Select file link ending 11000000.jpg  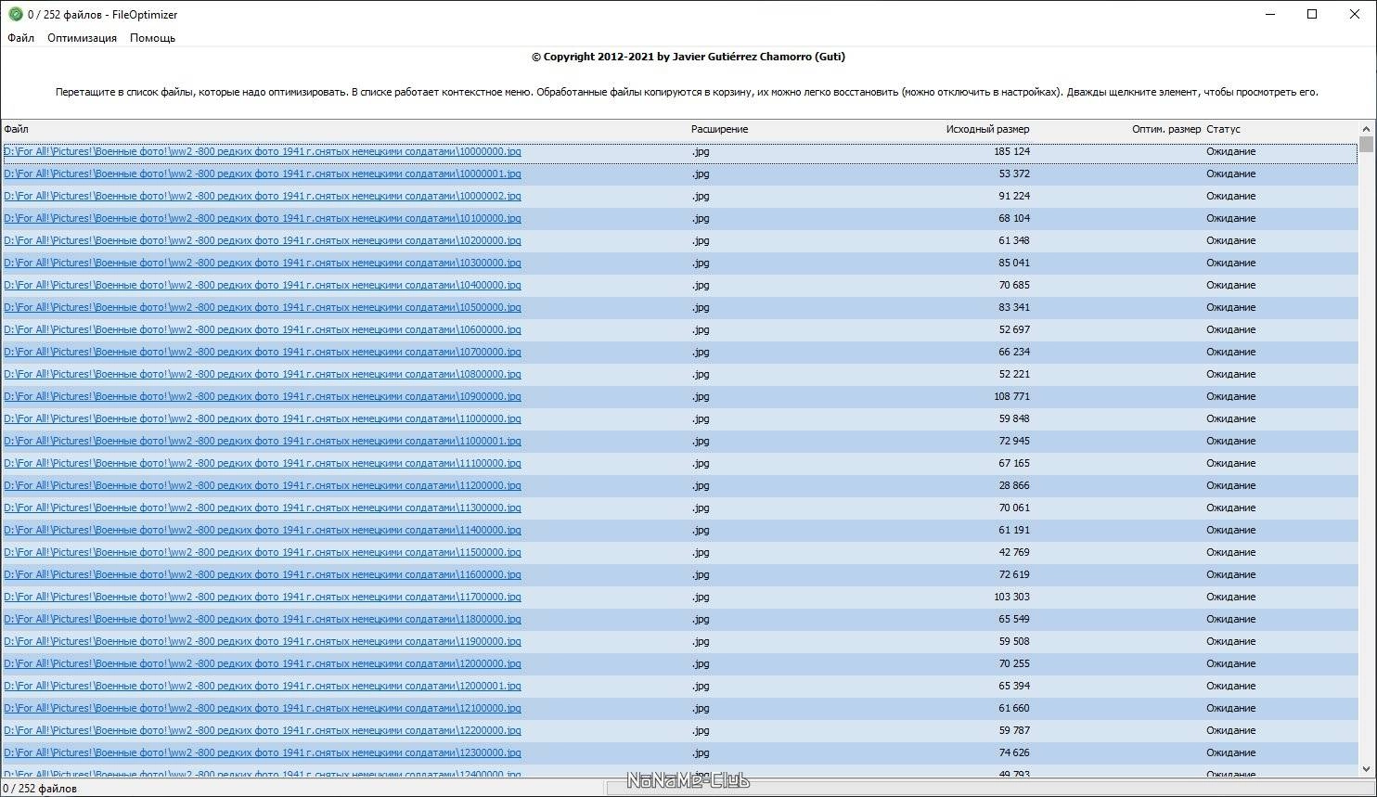pyautogui.click(x=263, y=418)
